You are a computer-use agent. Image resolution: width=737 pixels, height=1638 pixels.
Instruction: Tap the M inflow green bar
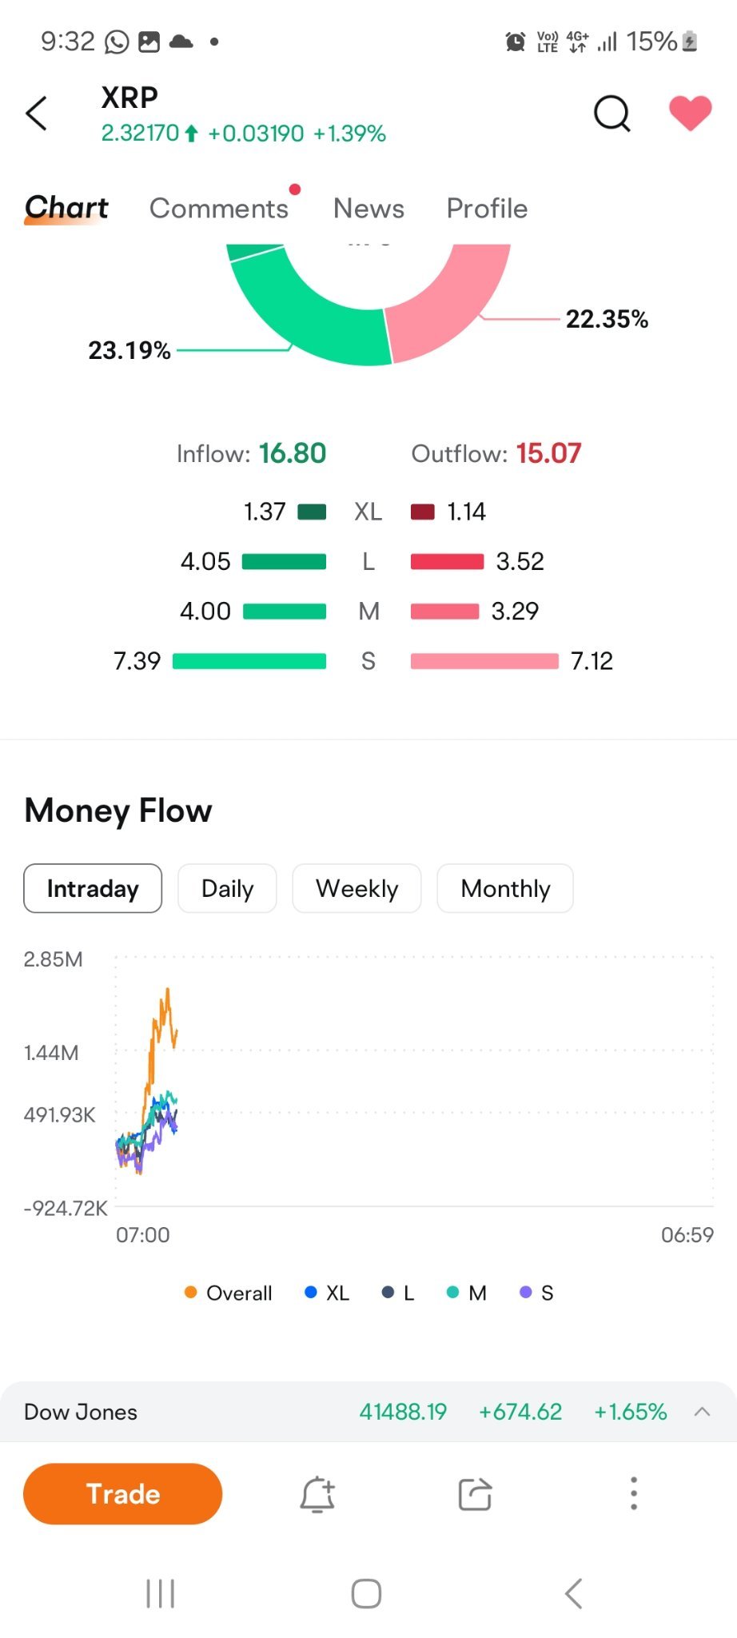pyautogui.click(x=285, y=612)
